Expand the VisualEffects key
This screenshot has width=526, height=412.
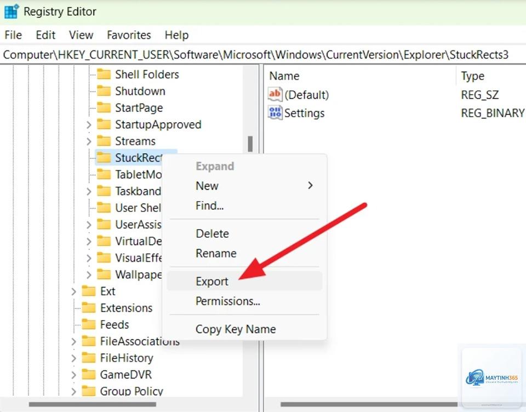click(89, 258)
